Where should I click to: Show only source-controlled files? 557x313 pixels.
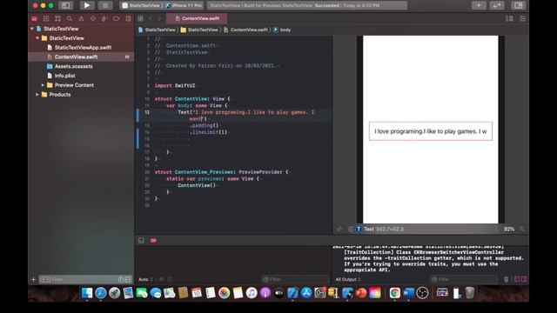coord(128,280)
